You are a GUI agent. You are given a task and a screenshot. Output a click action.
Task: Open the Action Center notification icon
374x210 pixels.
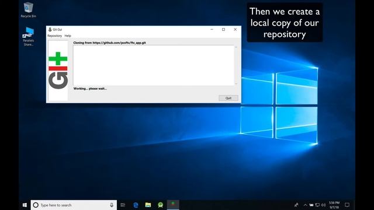(x=347, y=205)
